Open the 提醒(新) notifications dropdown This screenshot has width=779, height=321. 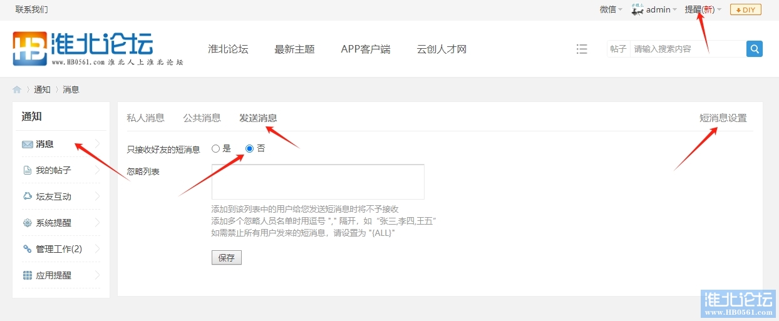703,9
